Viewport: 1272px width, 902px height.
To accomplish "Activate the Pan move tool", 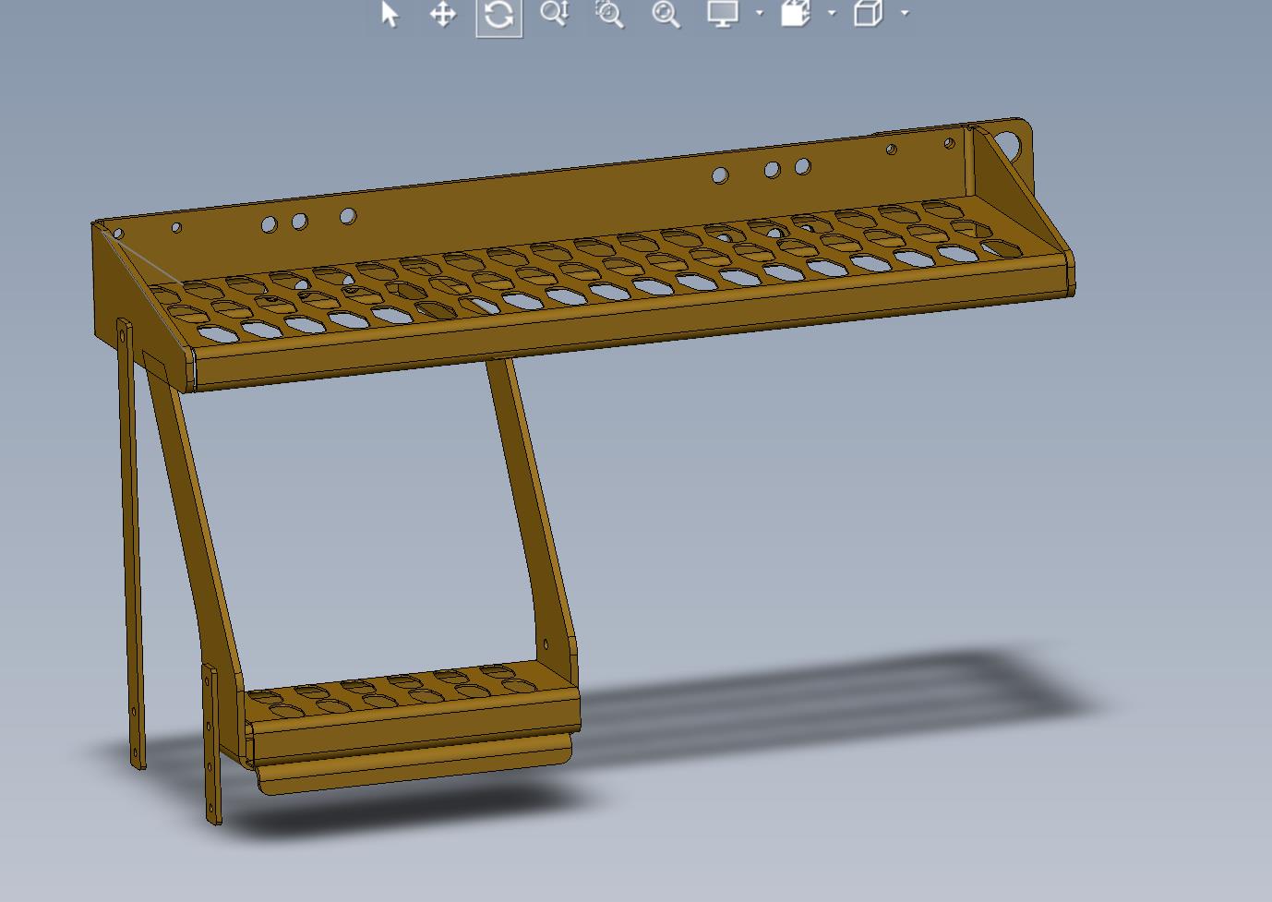I will pyautogui.click(x=444, y=14).
